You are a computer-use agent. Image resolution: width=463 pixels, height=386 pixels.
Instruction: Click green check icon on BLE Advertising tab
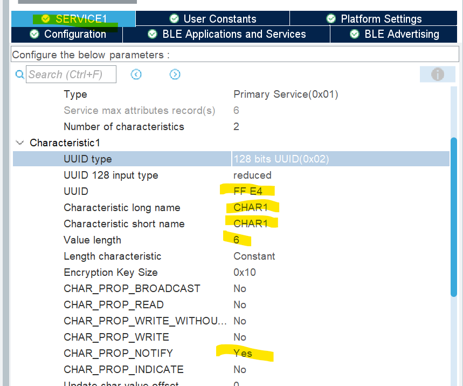click(x=354, y=34)
